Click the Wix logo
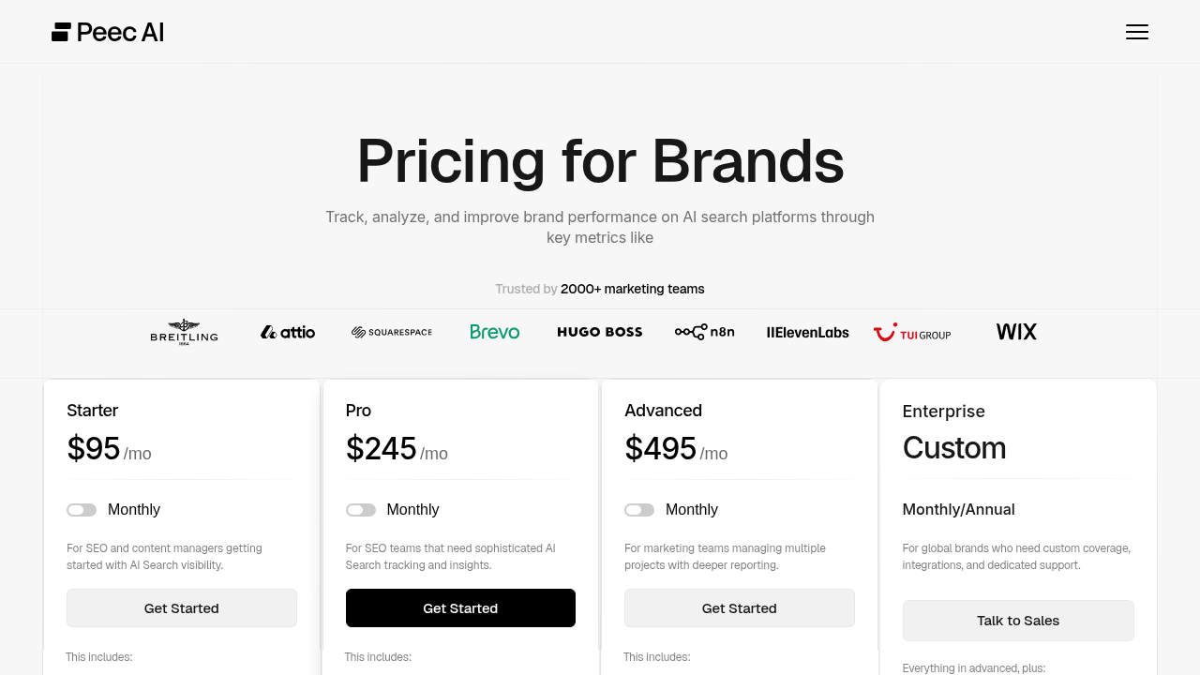 coord(1016,332)
